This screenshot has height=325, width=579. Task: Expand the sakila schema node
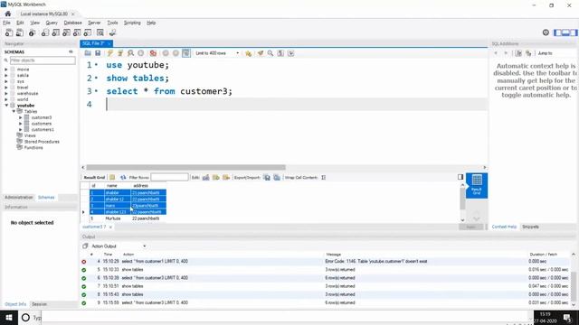(x=6, y=75)
